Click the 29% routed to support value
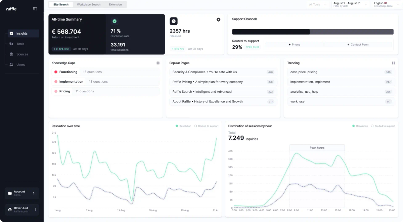Screen dimensions: 403x222 [237, 47]
